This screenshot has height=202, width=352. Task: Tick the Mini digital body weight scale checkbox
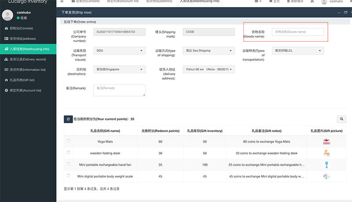click(68, 176)
